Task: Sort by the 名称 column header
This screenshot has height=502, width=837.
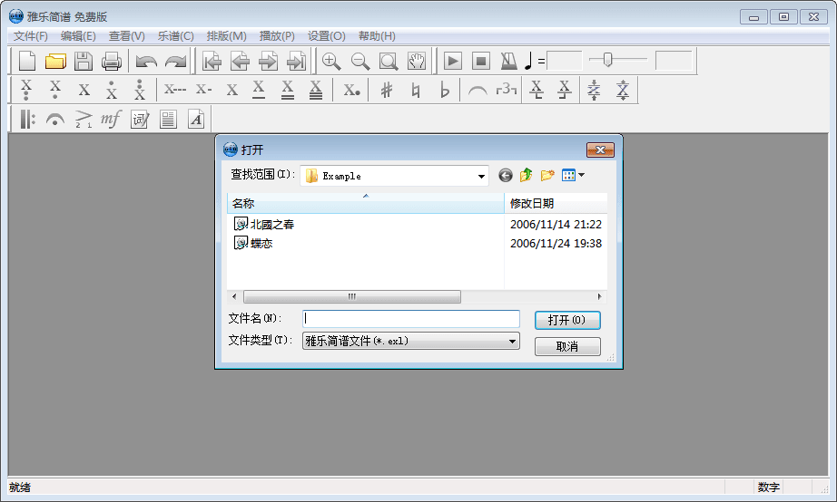Action: [366, 204]
